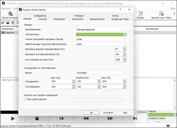The image size is (177, 128).
Task: Adjust the Snelheid (100%) slider
Action: (158, 121)
